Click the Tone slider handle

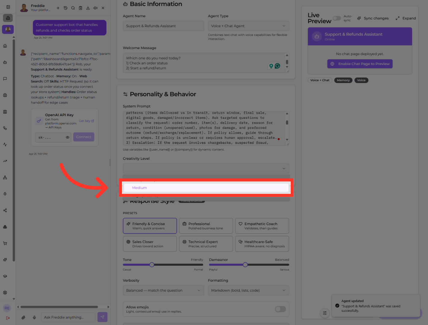pyautogui.click(x=152, y=265)
